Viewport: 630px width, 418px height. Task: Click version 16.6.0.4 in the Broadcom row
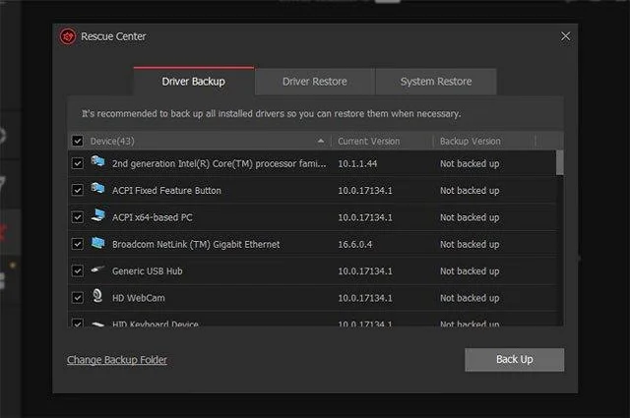(354, 244)
